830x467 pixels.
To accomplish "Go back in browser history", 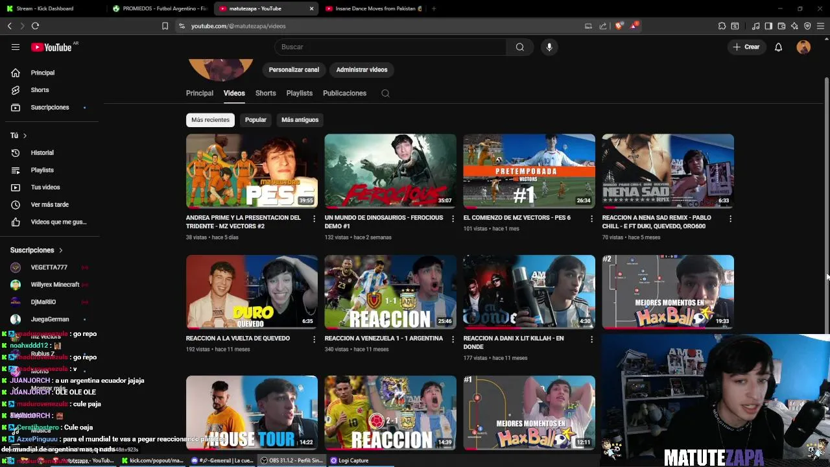I will [x=9, y=26].
